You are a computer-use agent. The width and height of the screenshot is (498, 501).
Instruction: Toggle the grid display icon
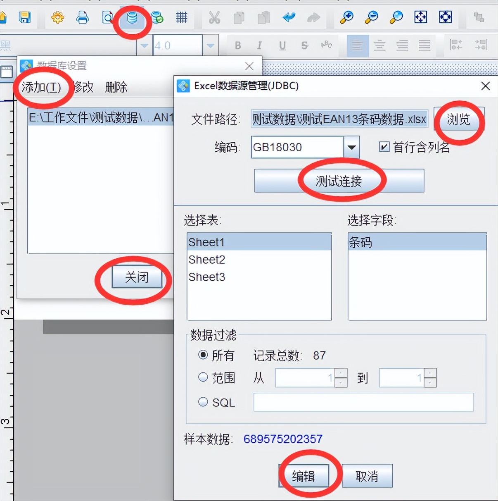click(182, 17)
